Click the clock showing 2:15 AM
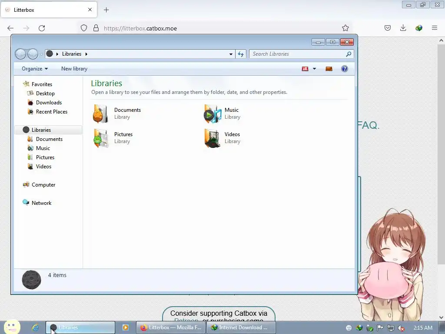 click(423, 328)
